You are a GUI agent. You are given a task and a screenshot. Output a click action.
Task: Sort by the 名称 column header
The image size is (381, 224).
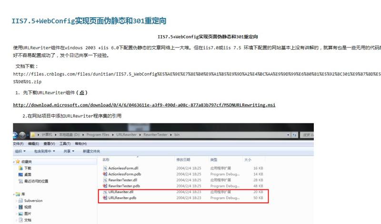coord(106,159)
